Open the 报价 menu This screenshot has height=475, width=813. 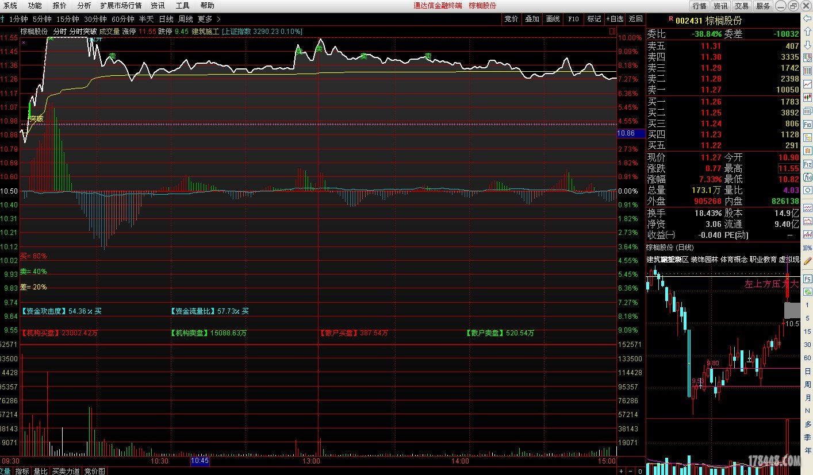click(59, 6)
